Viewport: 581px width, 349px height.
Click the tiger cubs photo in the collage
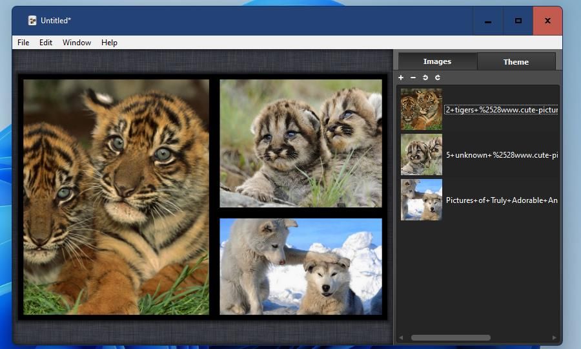(x=116, y=197)
